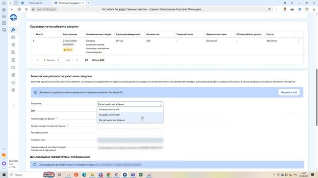
Task: Open browser main menu hamburger icon
Action: click(292, 3)
